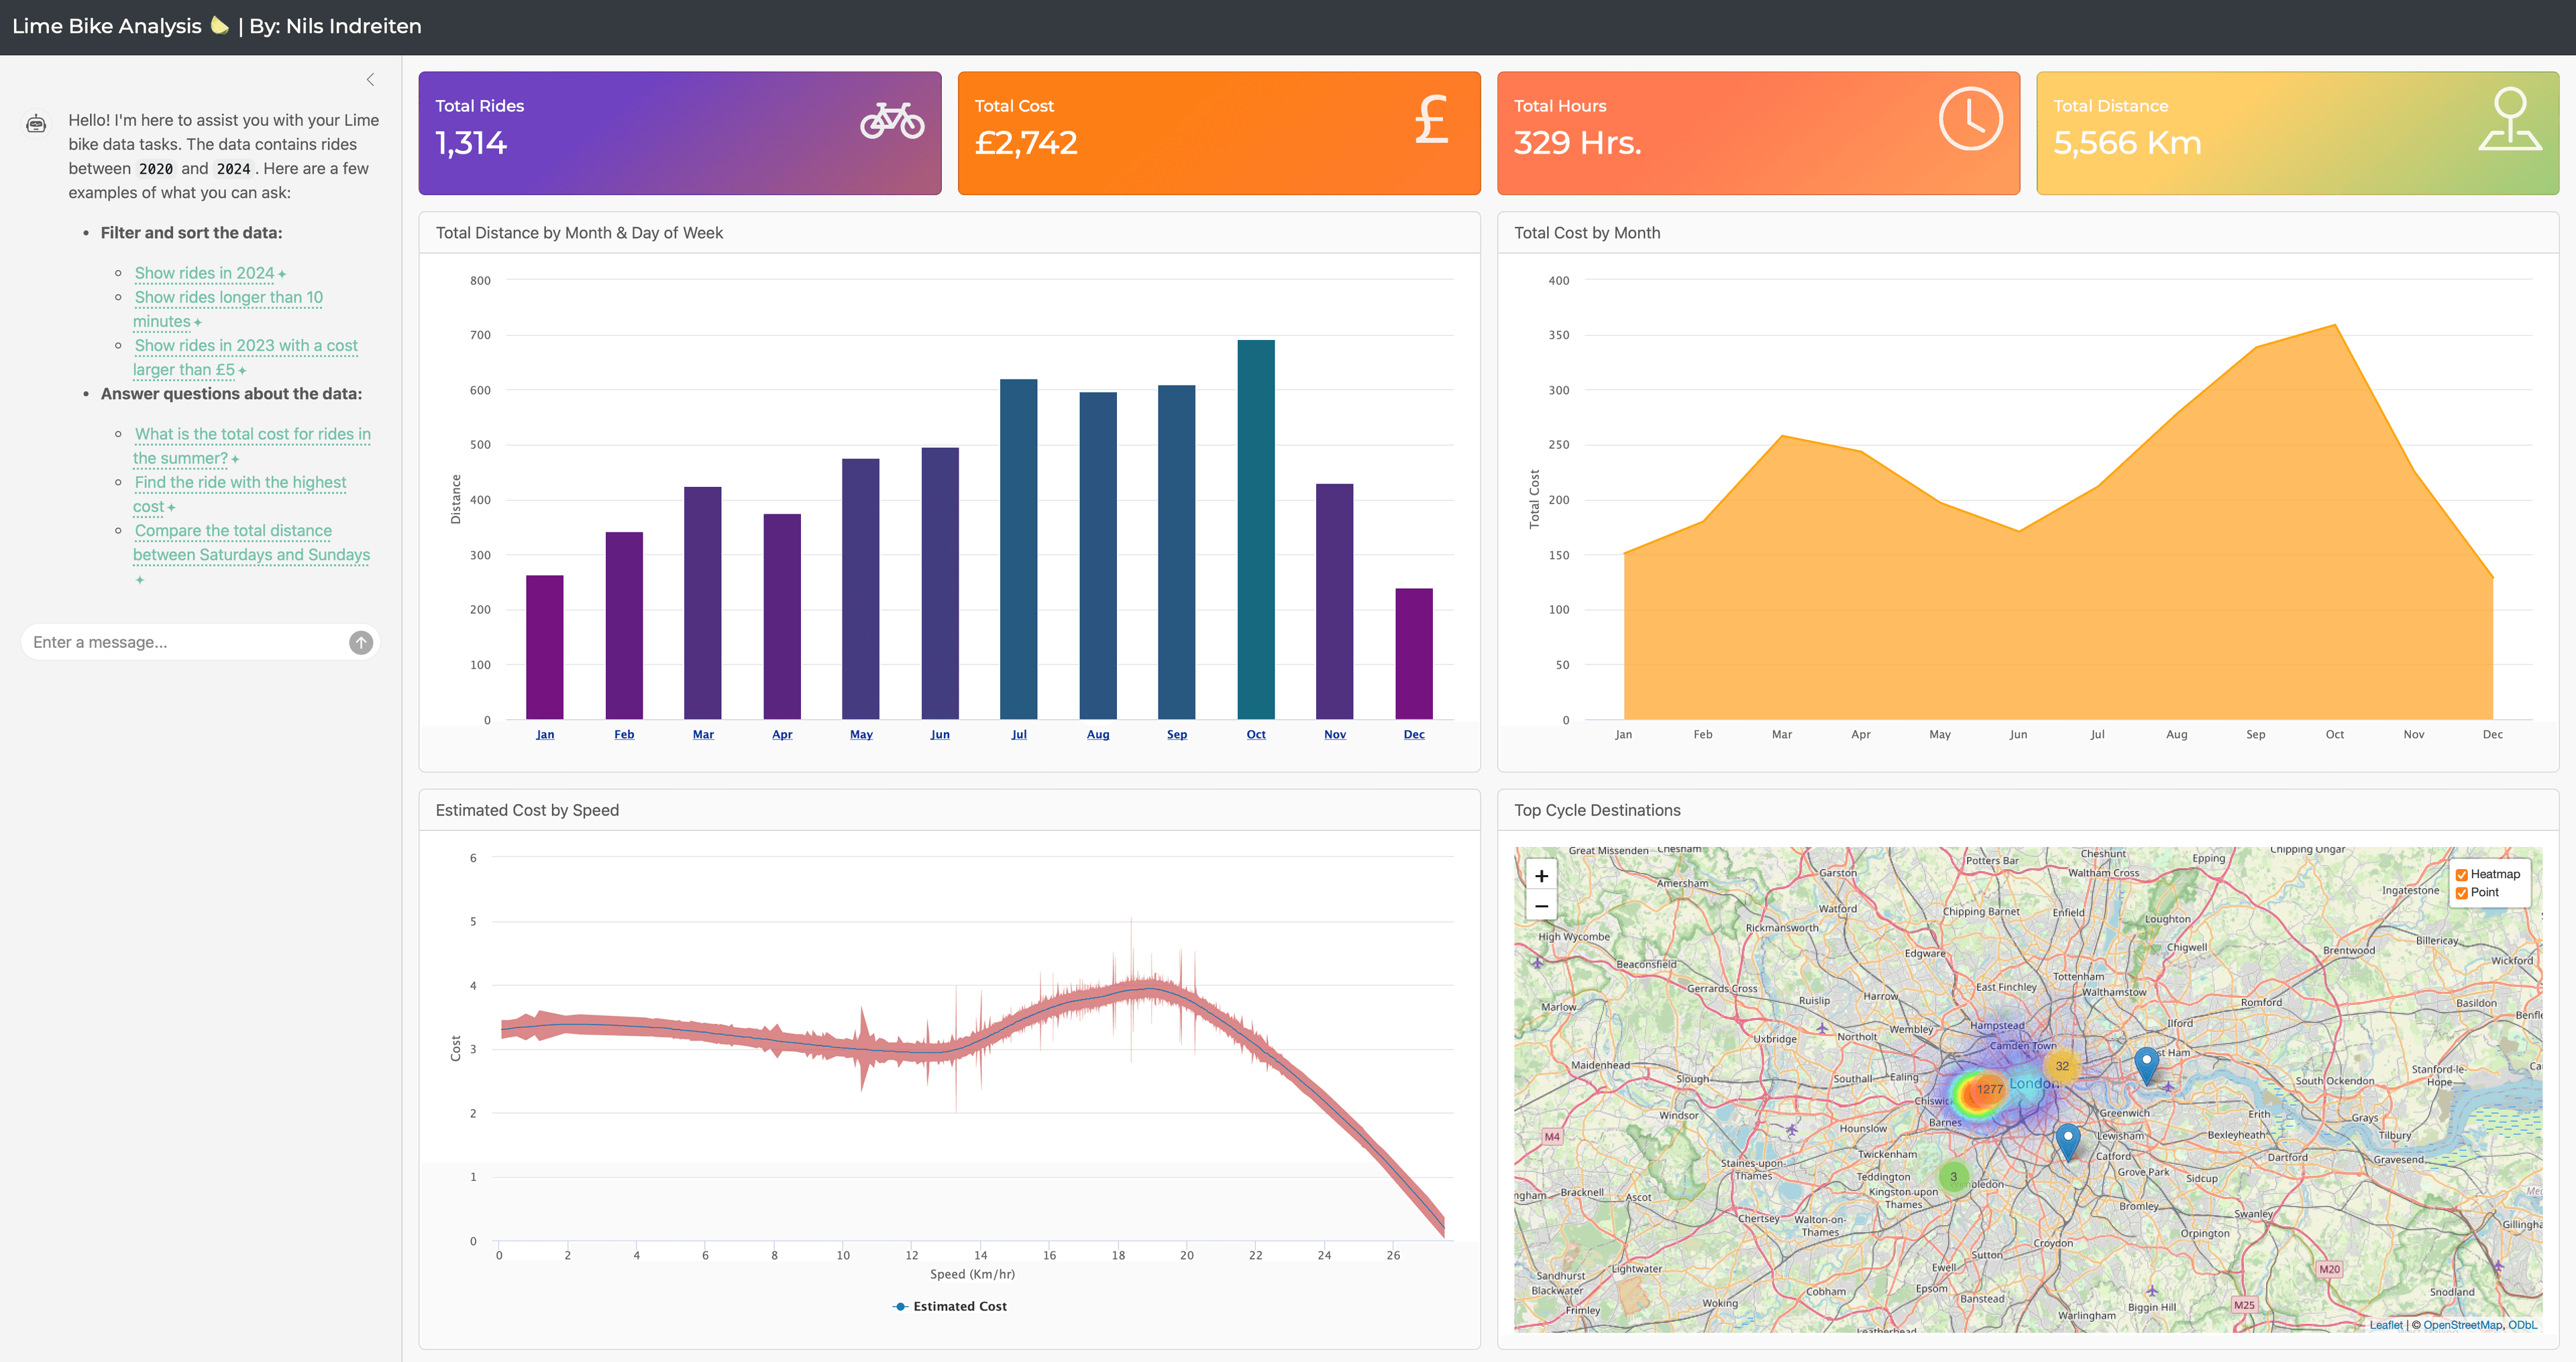
Task: Click the clock icon in Total Hours
Action: (1970, 119)
